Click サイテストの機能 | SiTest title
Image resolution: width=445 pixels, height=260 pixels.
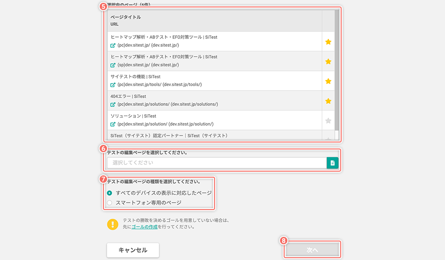[135, 77]
